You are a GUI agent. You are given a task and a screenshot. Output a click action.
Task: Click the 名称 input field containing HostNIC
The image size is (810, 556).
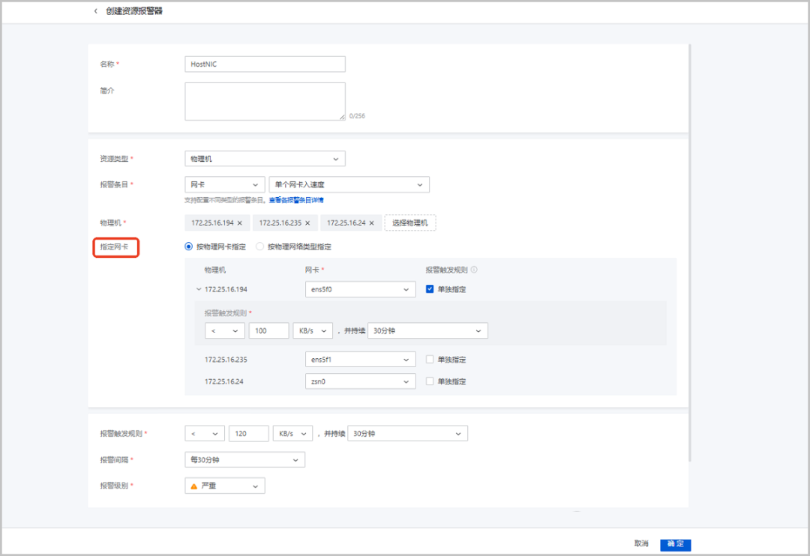pyautogui.click(x=265, y=64)
